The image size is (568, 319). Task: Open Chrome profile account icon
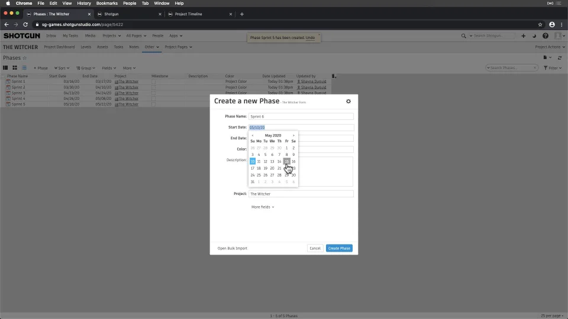[551, 25]
